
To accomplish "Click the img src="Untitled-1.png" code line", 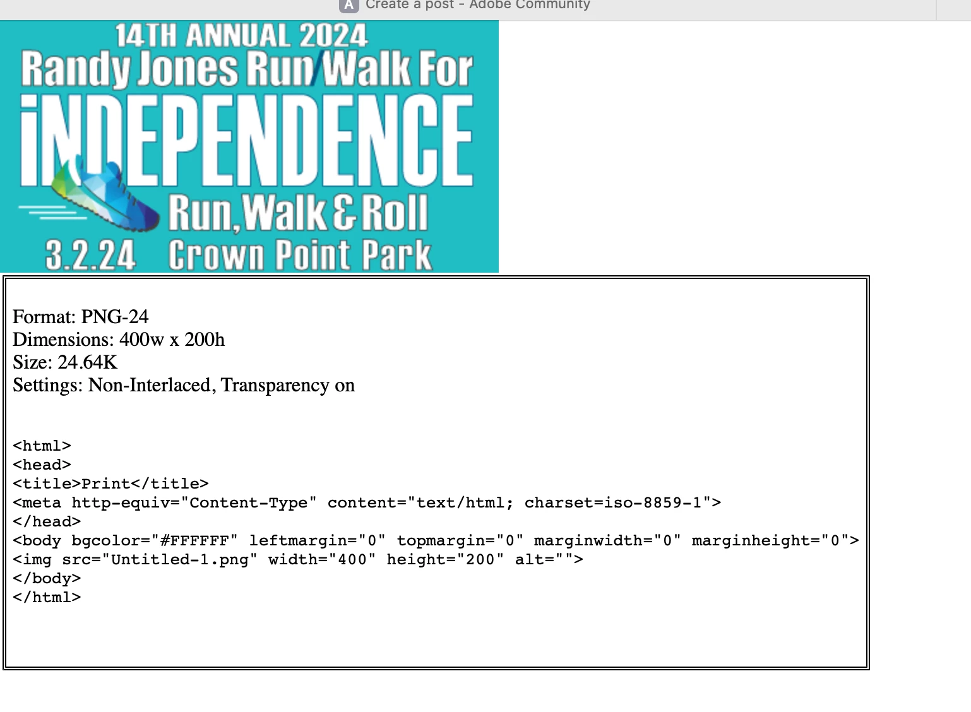I will click(298, 559).
